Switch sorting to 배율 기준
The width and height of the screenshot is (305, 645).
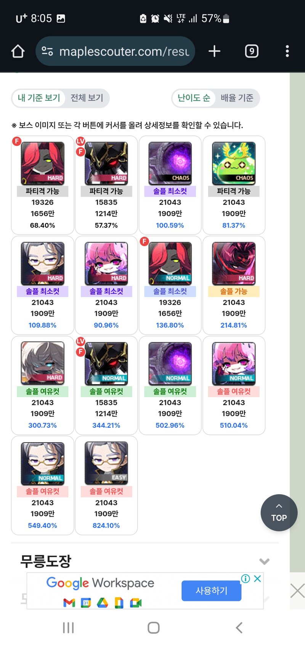237,98
